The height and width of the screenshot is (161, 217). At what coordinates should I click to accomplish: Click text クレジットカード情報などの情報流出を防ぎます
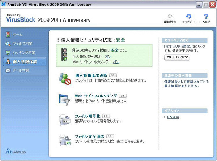pyautogui.click(x=110, y=80)
